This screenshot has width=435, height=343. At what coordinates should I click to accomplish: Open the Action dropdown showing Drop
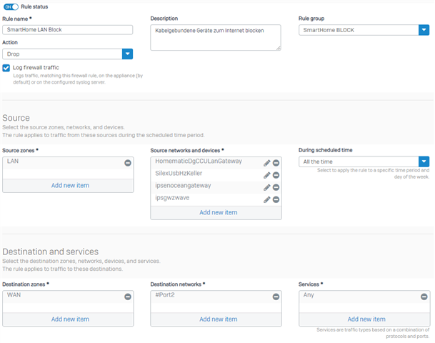click(67, 54)
